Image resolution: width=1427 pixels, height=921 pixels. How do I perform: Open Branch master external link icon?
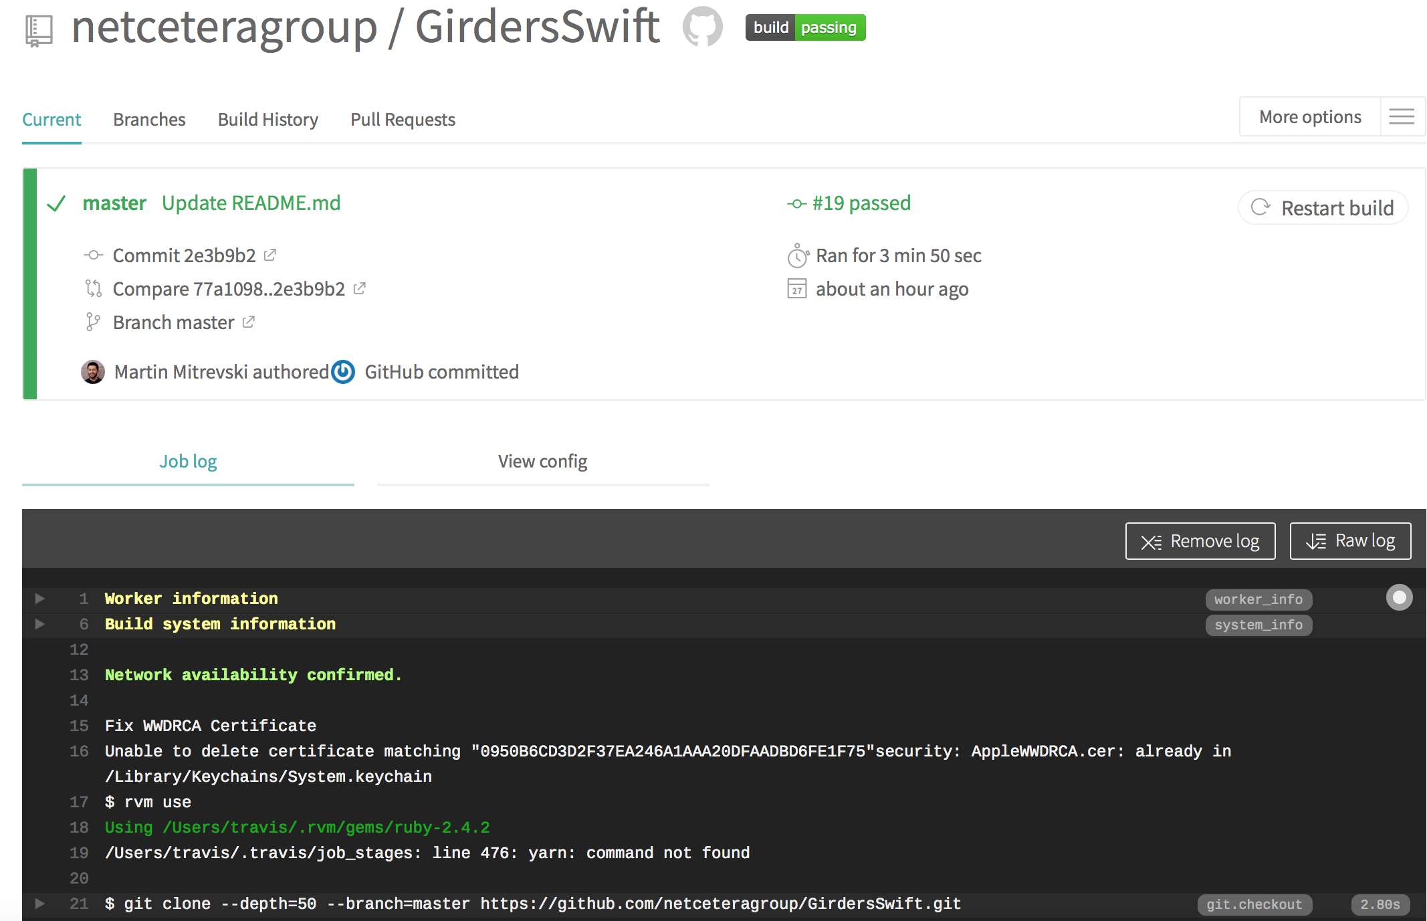pyautogui.click(x=249, y=322)
